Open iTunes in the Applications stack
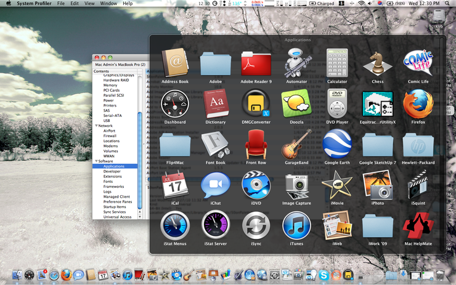Screen dimensions: 456x285 click(x=296, y=225)
